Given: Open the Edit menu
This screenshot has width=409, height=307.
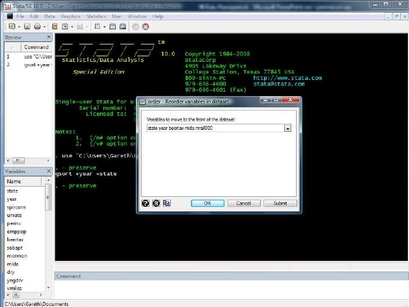Looking at the screenshot, I should click(x=34, y=16).
